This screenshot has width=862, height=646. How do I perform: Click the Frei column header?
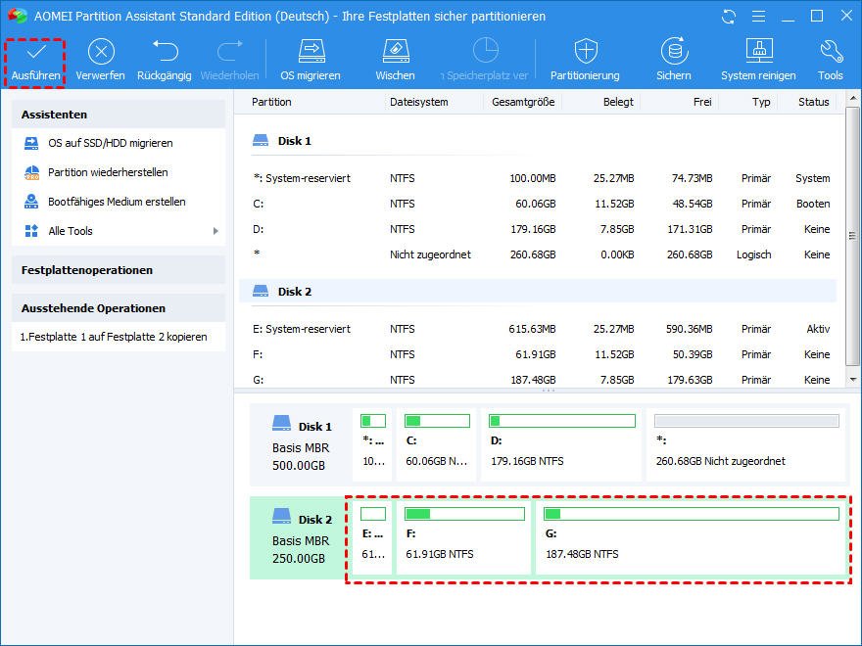pyautogui.click(x=702, y=102)
